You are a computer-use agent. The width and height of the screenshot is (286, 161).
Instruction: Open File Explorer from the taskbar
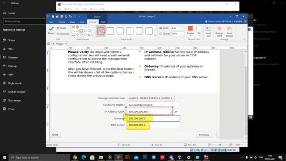click(101, 157)
